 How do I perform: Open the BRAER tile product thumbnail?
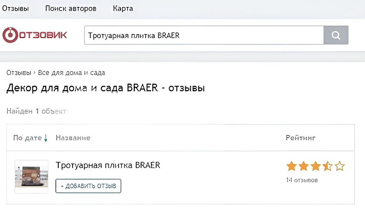pyautogui.click(x=32, y=176)
